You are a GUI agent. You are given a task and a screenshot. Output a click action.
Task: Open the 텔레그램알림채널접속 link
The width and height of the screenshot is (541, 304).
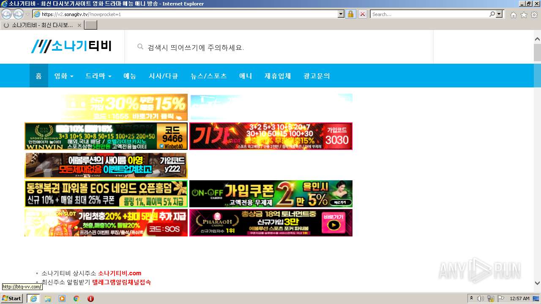(x=121, y=282)
